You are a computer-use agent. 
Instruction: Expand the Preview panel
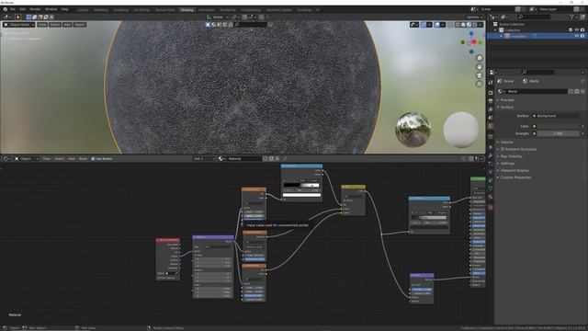(x=507, y=100)
